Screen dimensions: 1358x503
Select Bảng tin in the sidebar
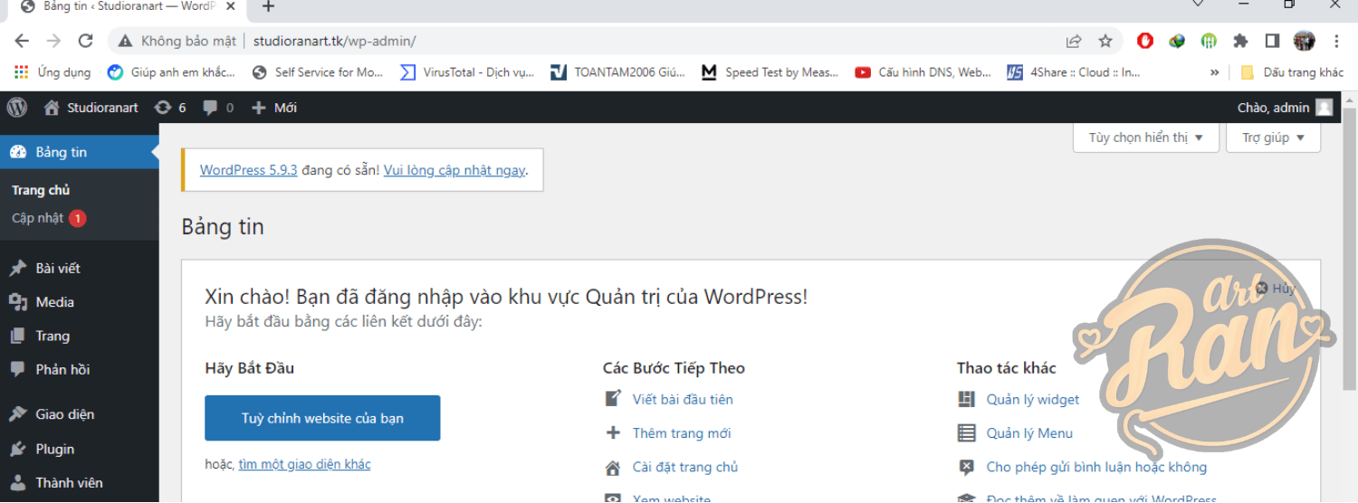[79, 152]
